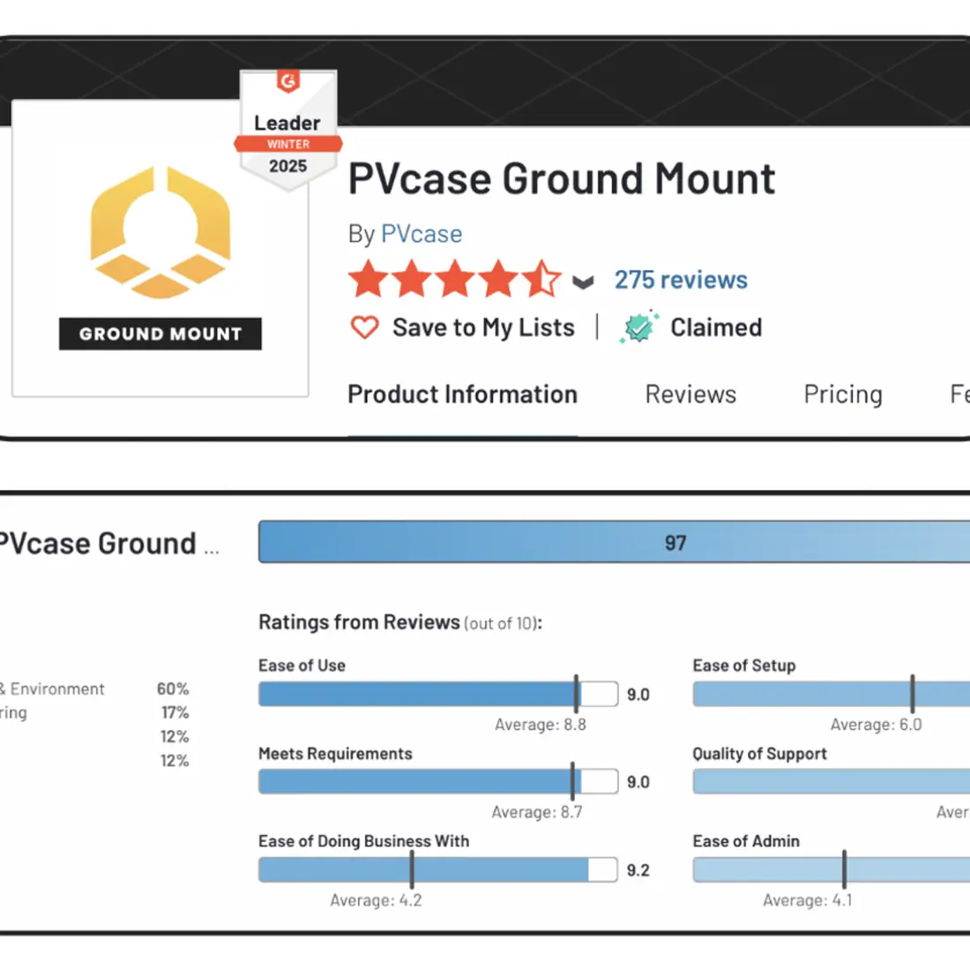Expand the star rating dropdown chevron
970x970 pixels.
pos(583,282)
